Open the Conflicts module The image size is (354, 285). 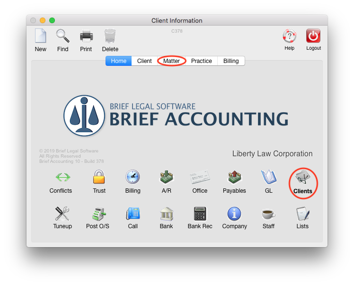point(63,177)
